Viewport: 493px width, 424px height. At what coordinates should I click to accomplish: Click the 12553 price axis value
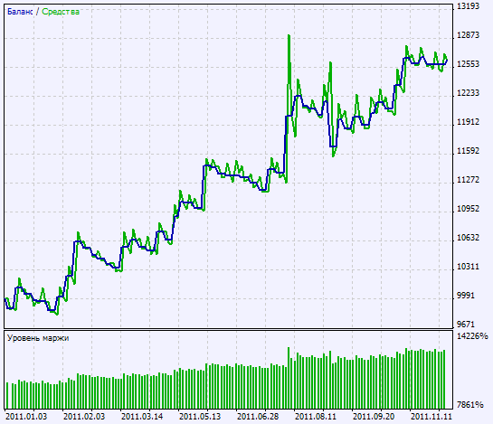click(468, 64)
